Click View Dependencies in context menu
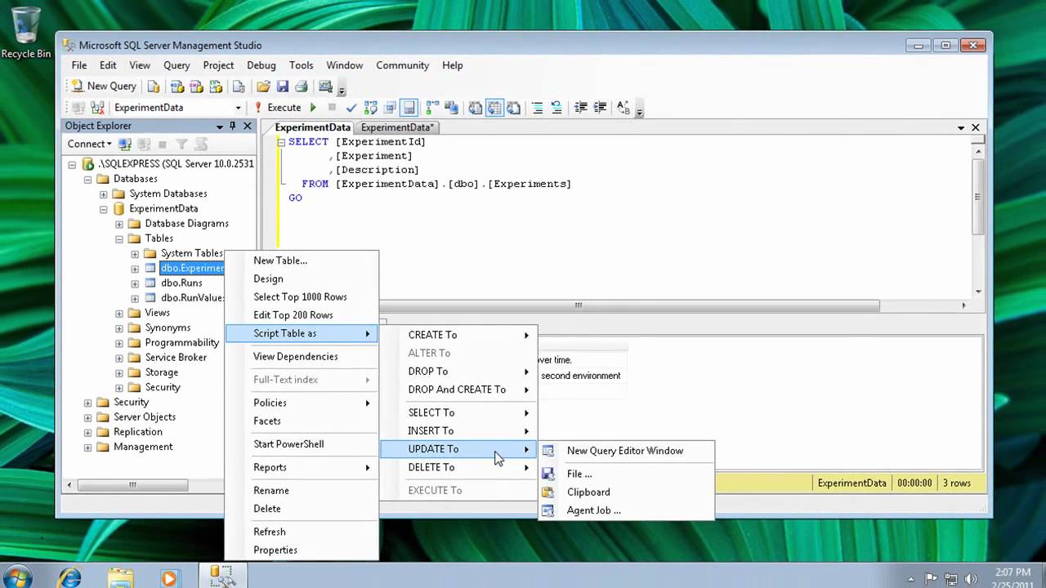Viewport: 1046px width, 588px height. point(302,356)
